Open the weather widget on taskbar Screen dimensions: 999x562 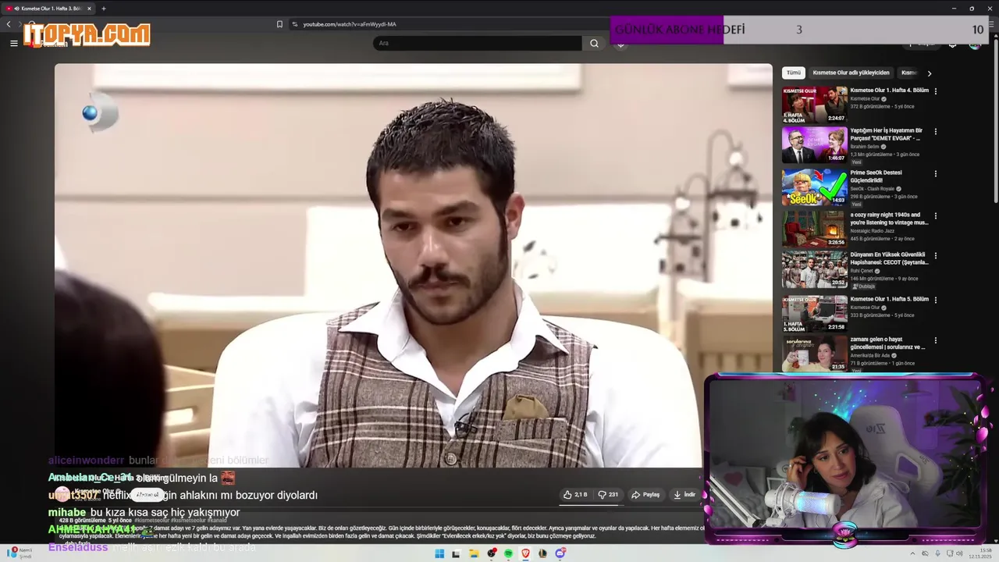point(20,553)
